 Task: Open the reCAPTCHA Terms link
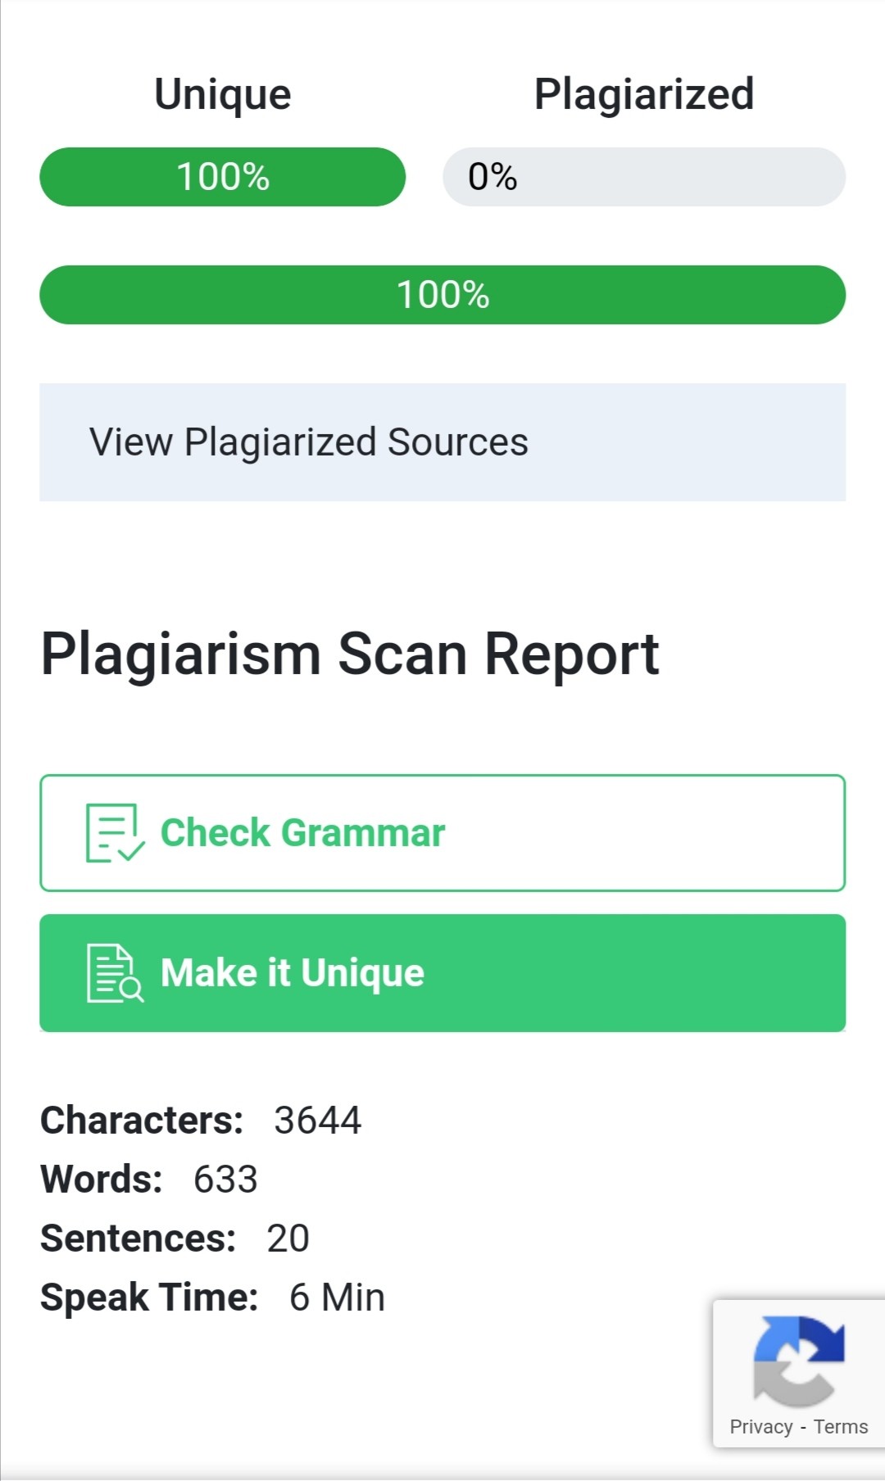(x=841, y=1427)
